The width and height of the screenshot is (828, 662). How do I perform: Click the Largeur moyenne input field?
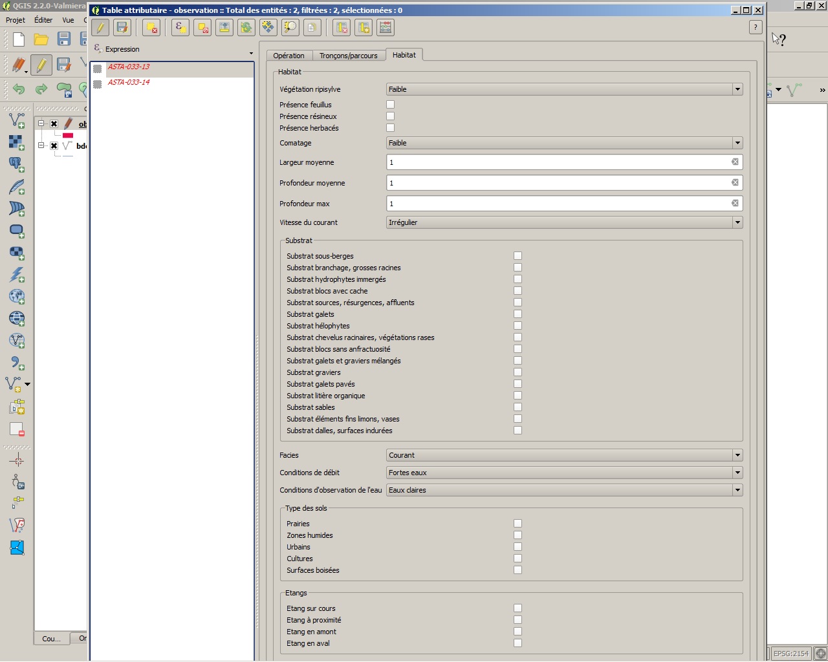[558, 162]
